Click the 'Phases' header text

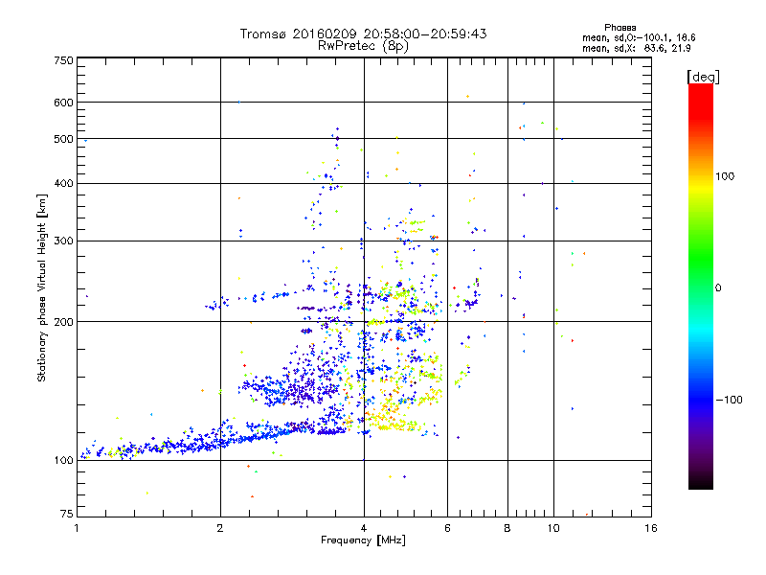620,28
